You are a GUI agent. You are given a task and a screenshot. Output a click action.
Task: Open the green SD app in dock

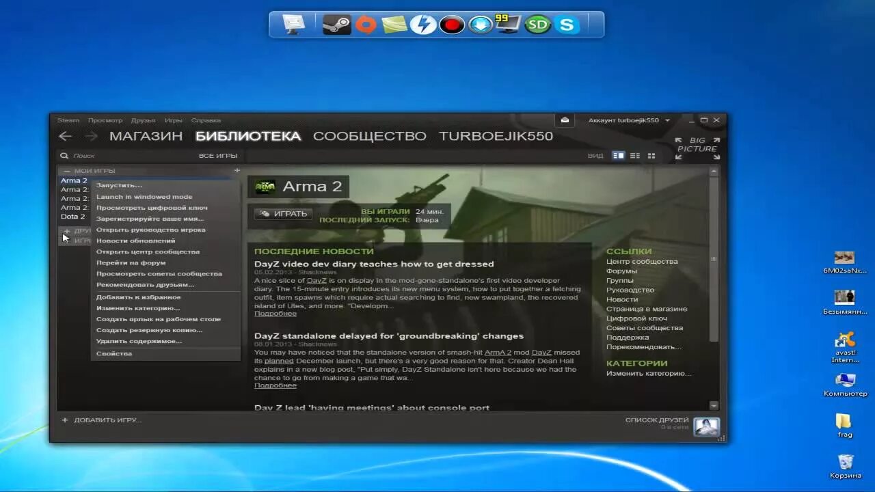click(x=537, y=25)
